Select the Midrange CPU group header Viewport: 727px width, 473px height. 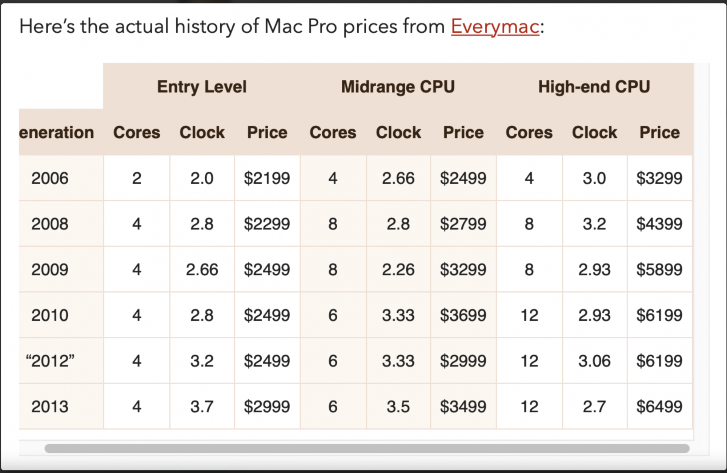click(398, 87)
